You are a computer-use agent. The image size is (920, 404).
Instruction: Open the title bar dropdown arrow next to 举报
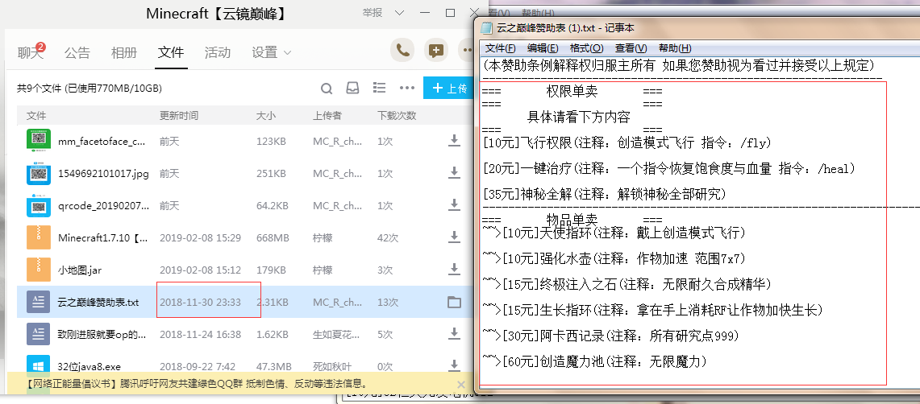coord(401,13)
